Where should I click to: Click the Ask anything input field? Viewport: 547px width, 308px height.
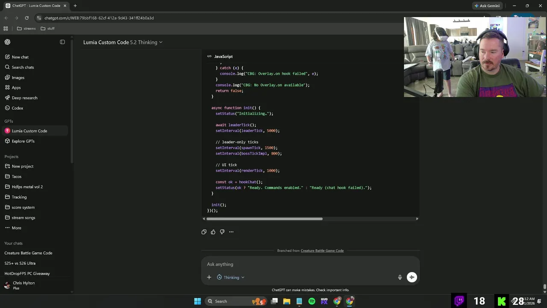(310, 264)
